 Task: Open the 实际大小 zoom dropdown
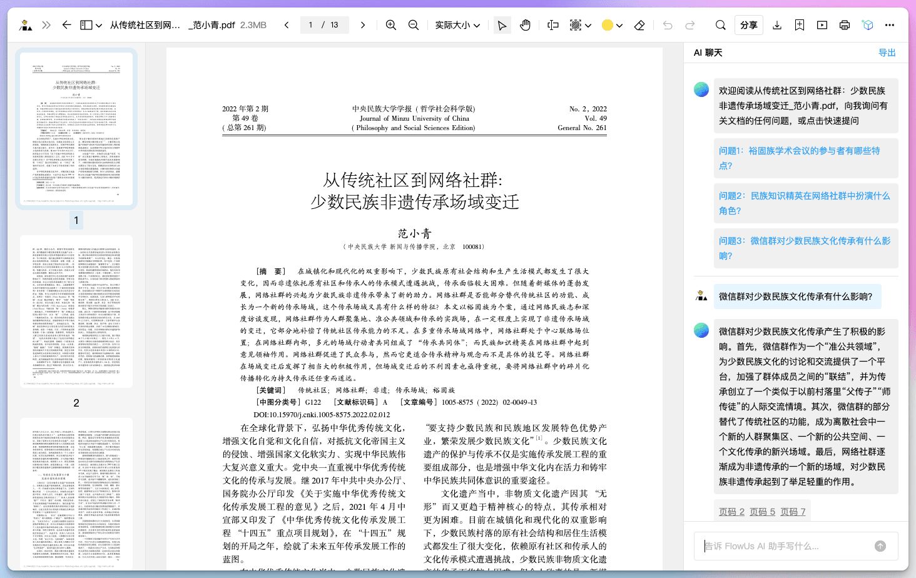tap(458, 25)
